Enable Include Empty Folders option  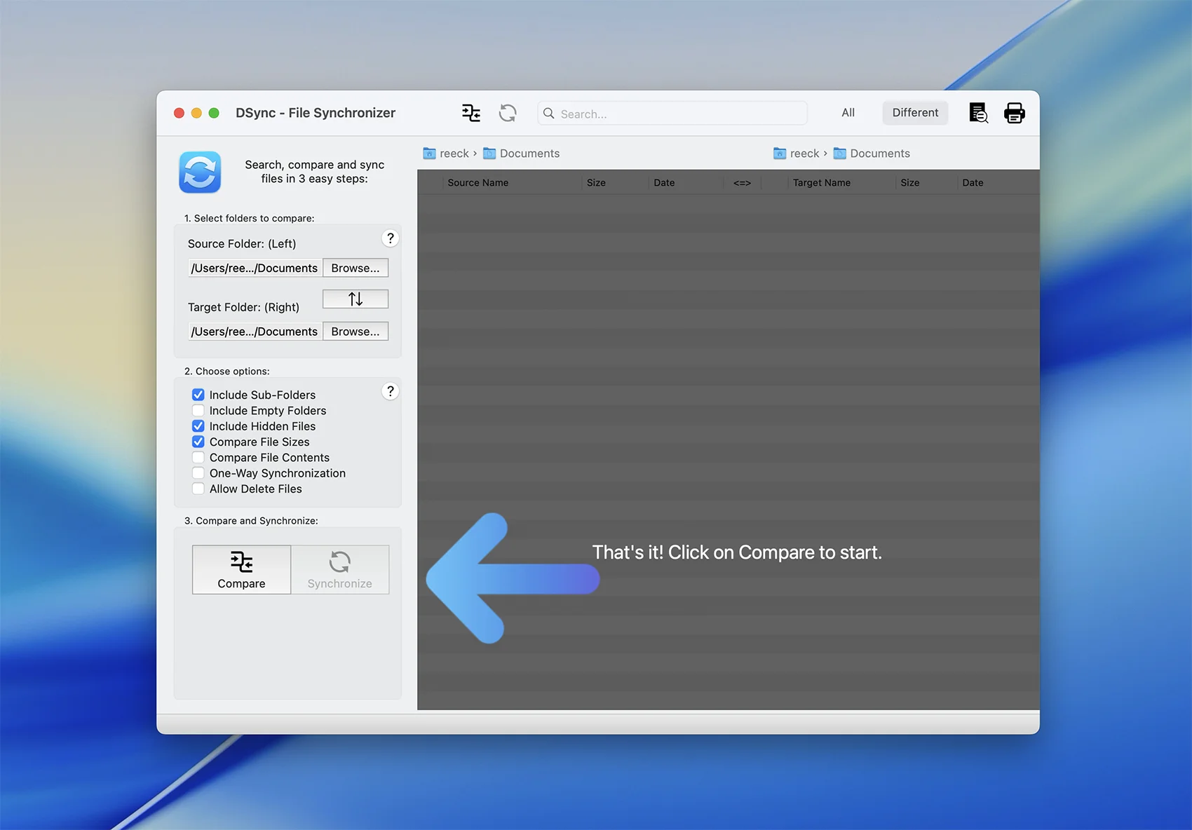click(x=198, y=411)
